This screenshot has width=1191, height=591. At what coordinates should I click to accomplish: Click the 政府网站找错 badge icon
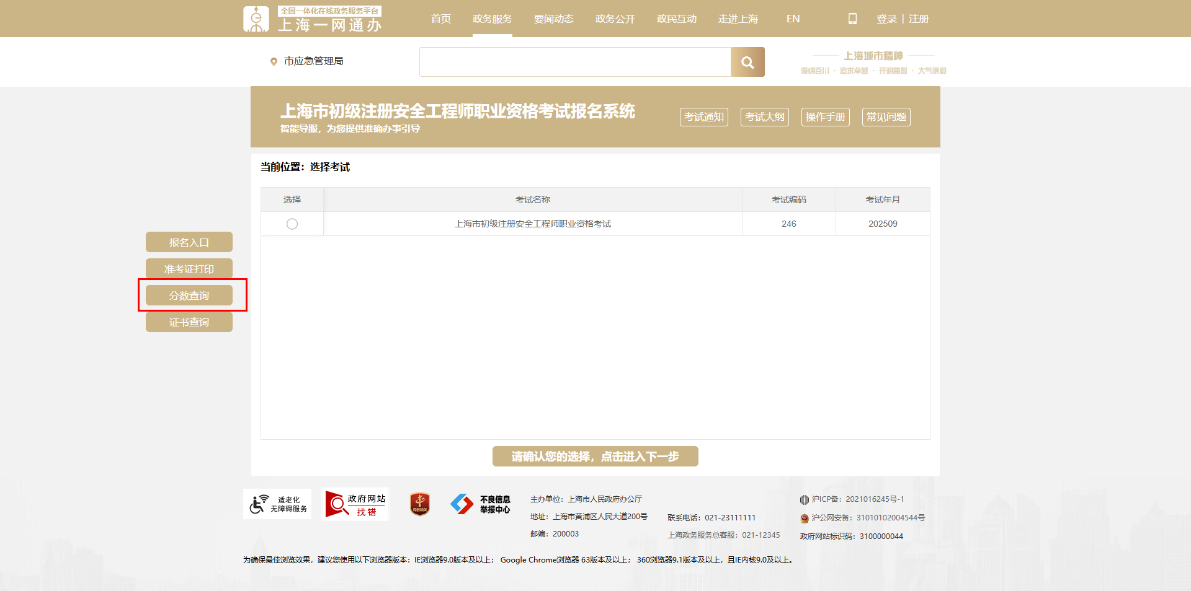355,504
